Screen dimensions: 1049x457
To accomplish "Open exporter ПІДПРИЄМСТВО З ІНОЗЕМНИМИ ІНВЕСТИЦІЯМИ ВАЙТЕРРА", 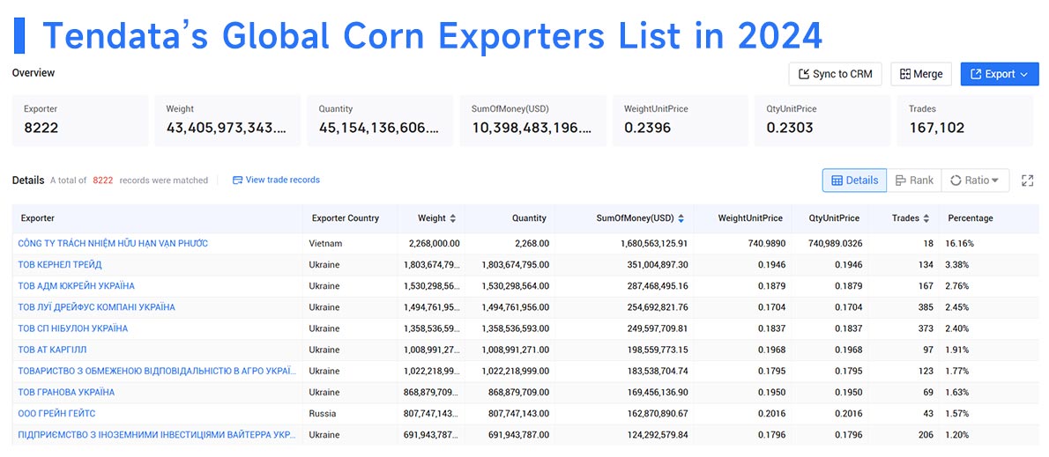I will pos(157,435).
